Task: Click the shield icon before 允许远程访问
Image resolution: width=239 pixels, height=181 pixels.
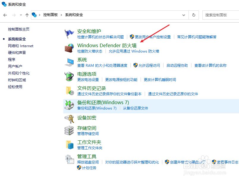Action: click(x=135, y=65)
